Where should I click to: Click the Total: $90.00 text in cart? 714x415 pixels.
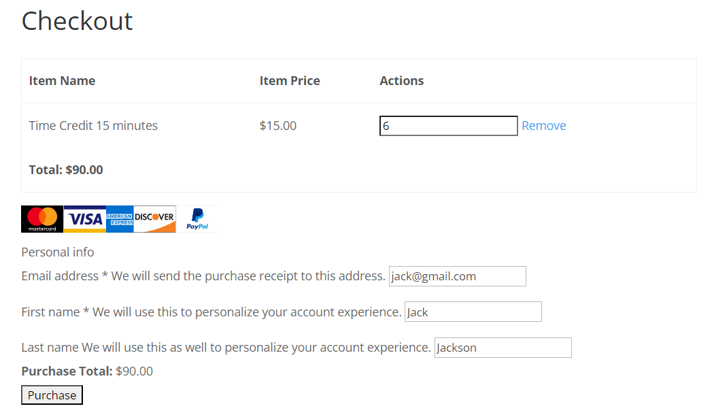66,170
